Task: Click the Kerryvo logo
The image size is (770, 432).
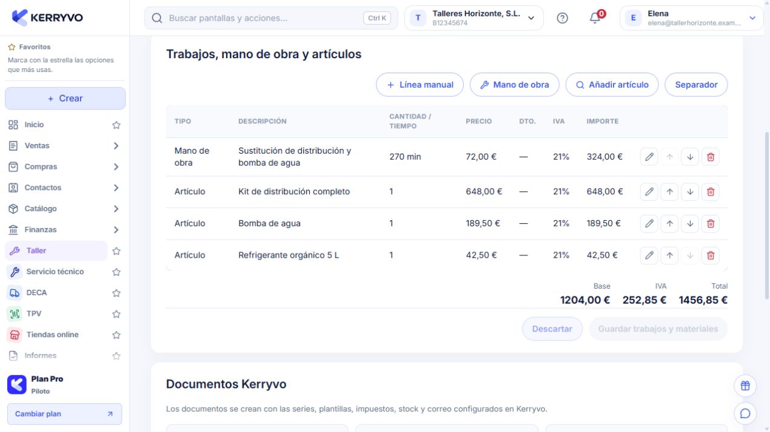Action: [47, 18]
